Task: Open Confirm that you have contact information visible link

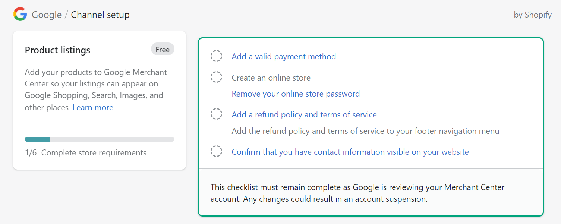Action: click(350, 152)
